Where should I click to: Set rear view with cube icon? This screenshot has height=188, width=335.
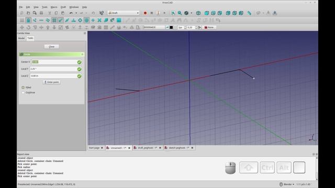tap(228, 13)
